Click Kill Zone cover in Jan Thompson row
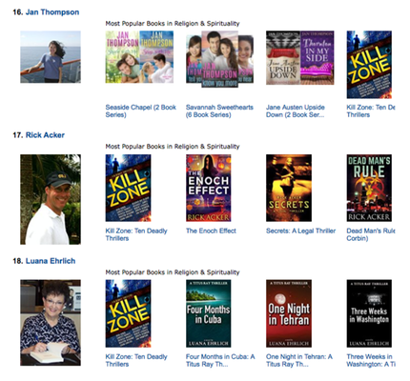410x381 pixels. coord(369,65)
